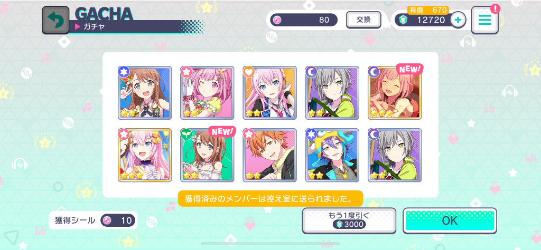Select the purple-haired boy with yellow hat card

pos(332,155)
